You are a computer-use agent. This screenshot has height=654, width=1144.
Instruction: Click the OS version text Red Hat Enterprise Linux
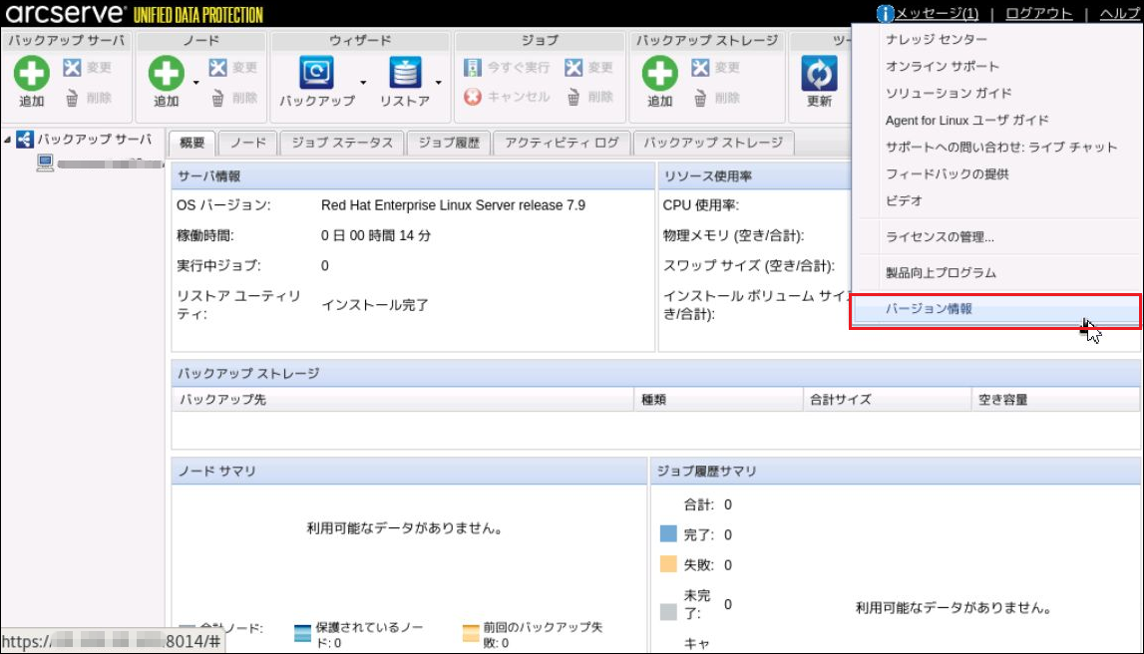453,205
